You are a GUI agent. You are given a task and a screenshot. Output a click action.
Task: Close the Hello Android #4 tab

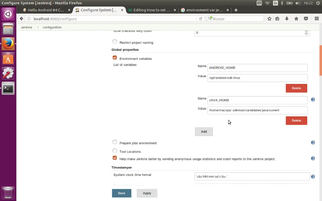point(69,10)
